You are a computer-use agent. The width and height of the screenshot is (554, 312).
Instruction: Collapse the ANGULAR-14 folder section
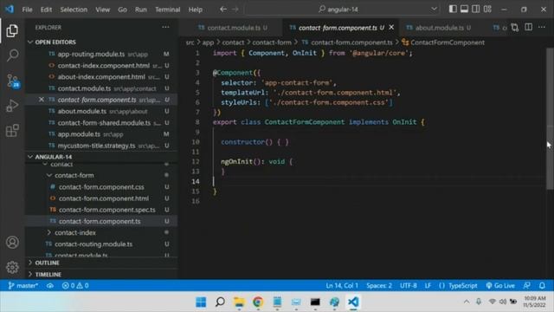(x=101, y=157)
